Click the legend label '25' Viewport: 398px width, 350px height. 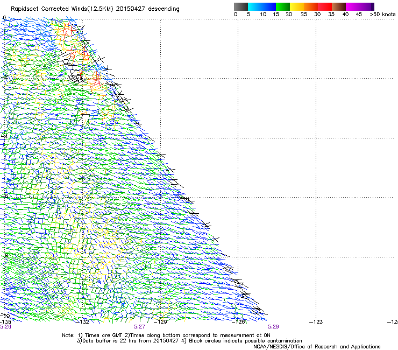pyautogui.click(x=304, y=15)
